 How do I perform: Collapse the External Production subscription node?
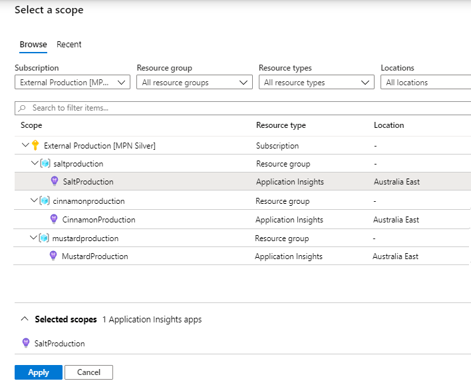point(25,145)
